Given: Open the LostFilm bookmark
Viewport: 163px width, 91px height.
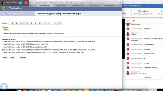Looking at the screenshot, I should click(46, 3).
